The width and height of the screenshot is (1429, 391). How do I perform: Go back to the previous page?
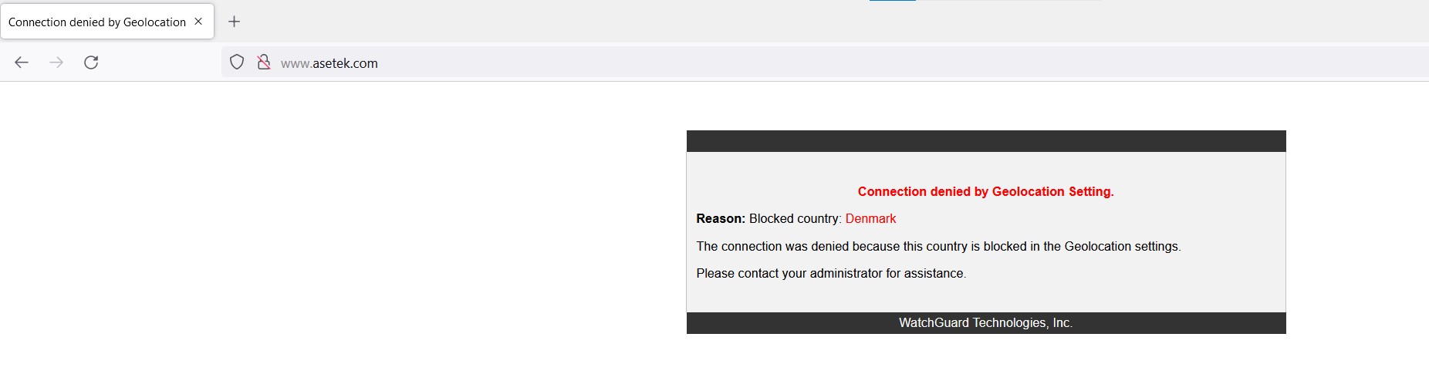[x=22, y=62]
